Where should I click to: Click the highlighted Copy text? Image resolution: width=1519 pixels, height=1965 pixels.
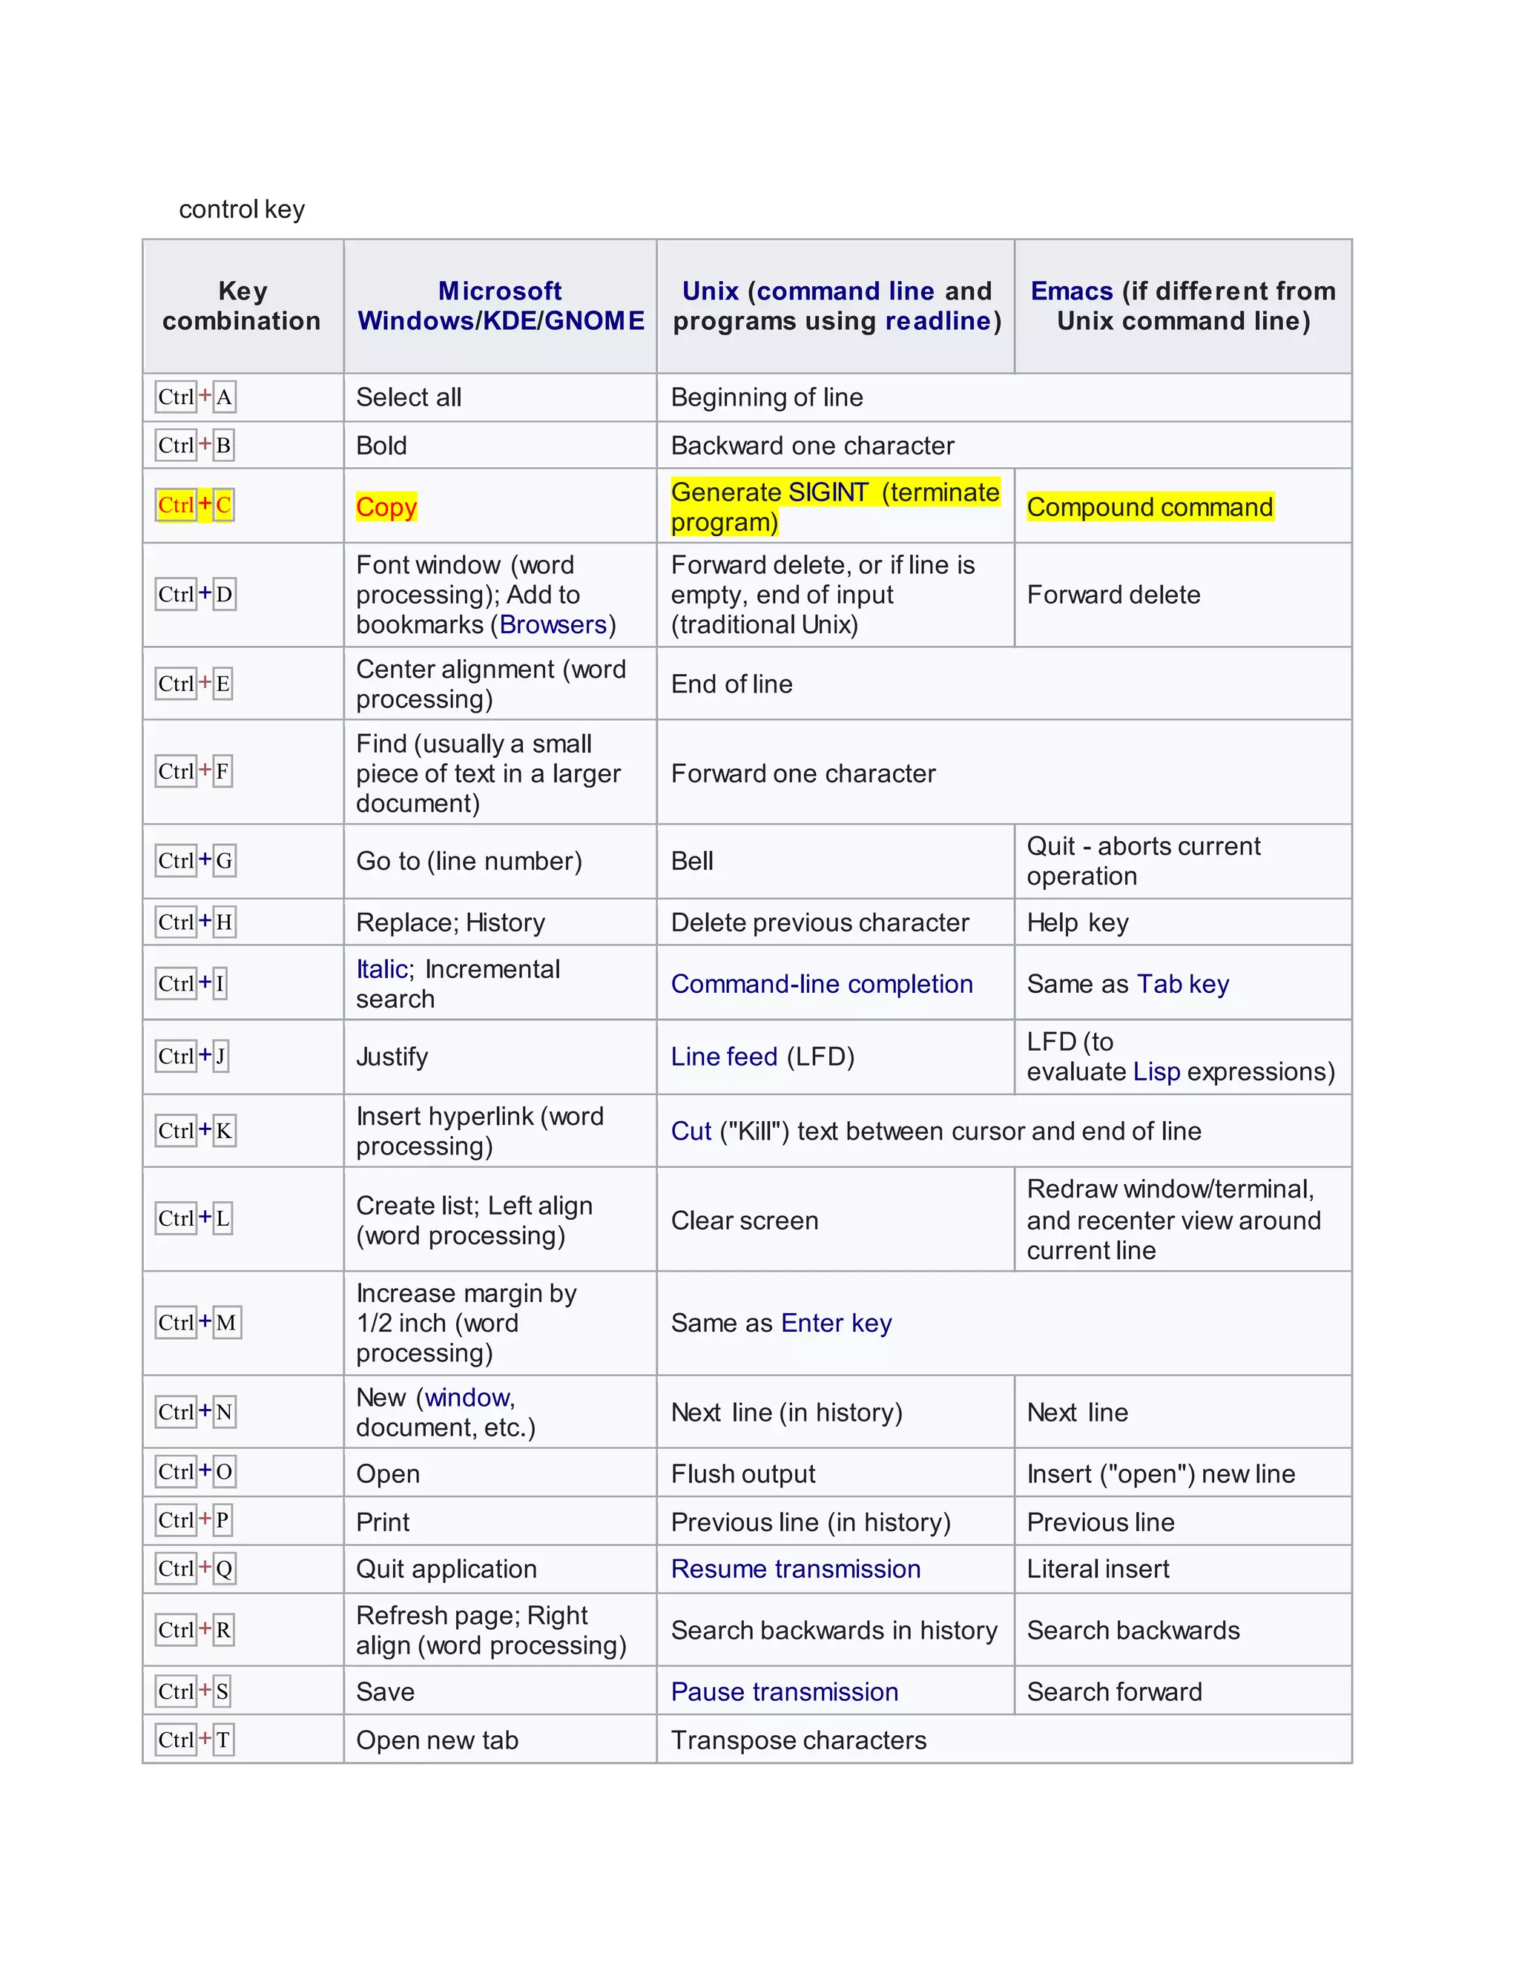386,506
